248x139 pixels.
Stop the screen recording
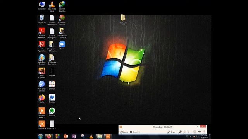pos(135,132)
